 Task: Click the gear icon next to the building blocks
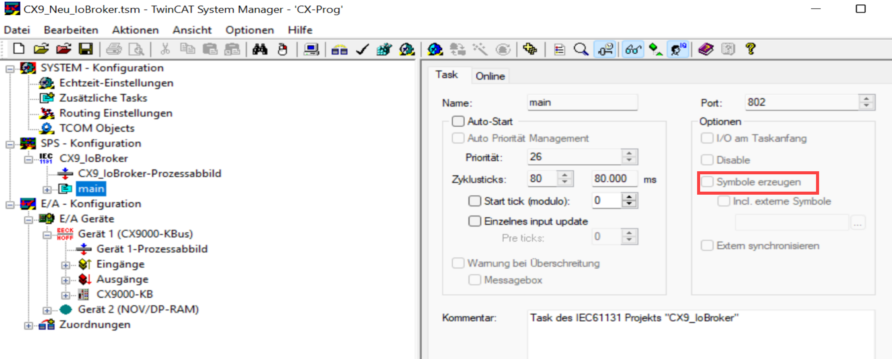[407, 49]
